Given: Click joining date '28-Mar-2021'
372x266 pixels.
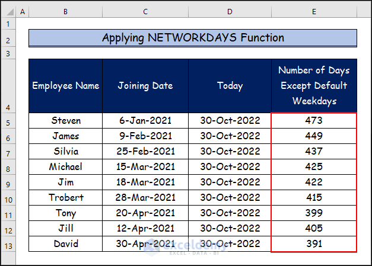Looking at the screenshot, I should 145,197.
